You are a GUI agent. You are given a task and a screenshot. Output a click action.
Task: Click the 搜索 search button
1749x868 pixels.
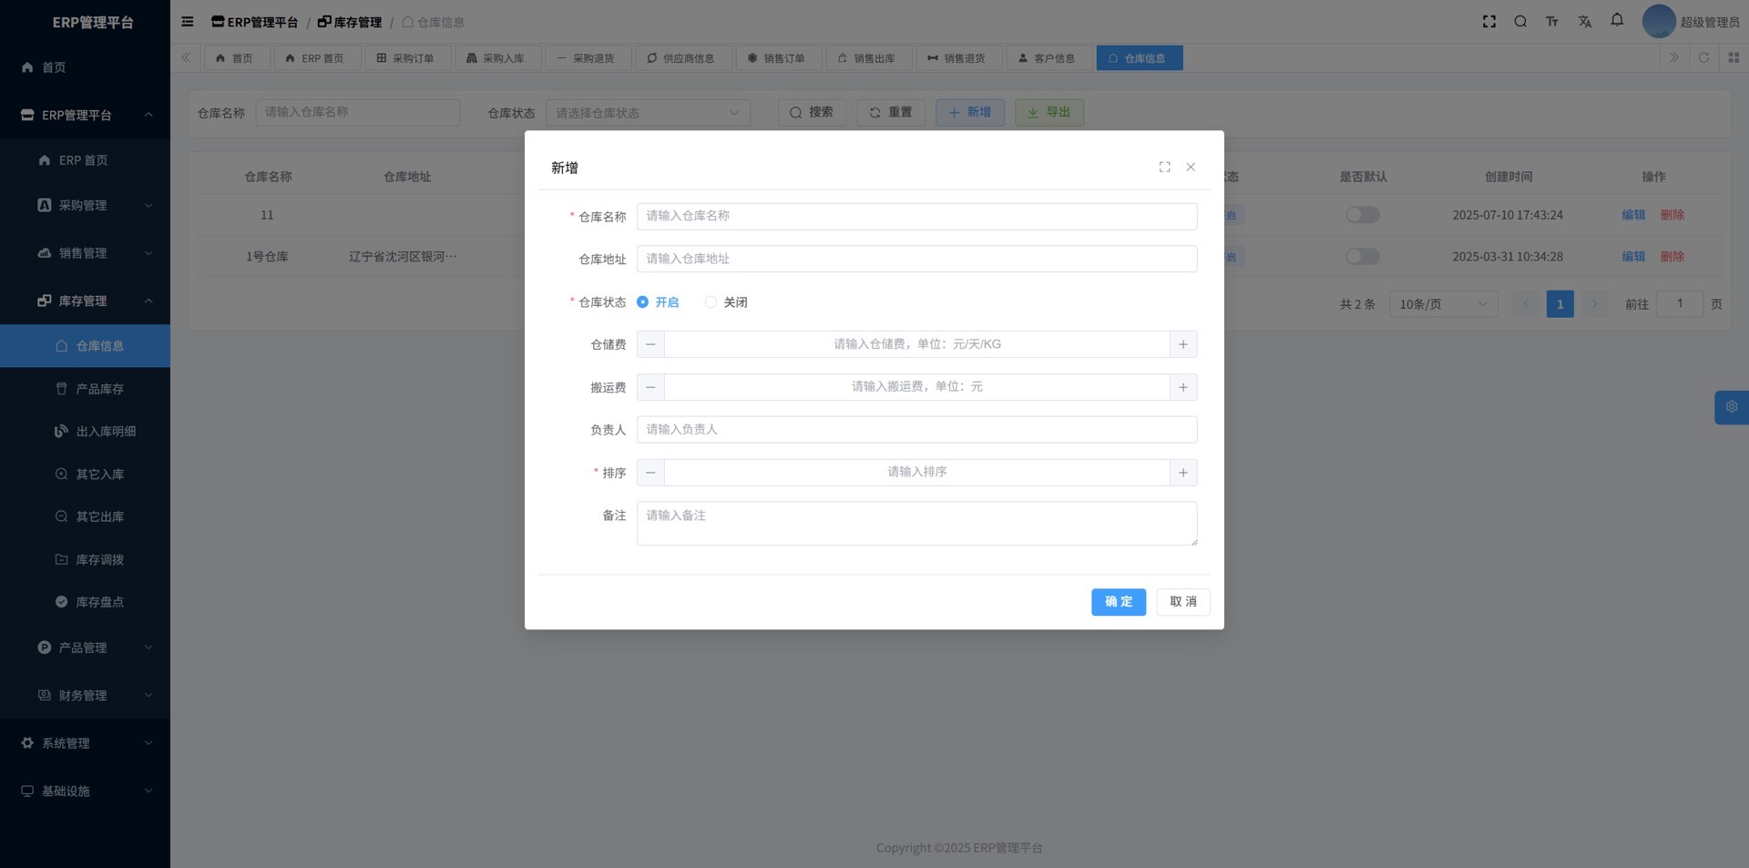[812, 113]
